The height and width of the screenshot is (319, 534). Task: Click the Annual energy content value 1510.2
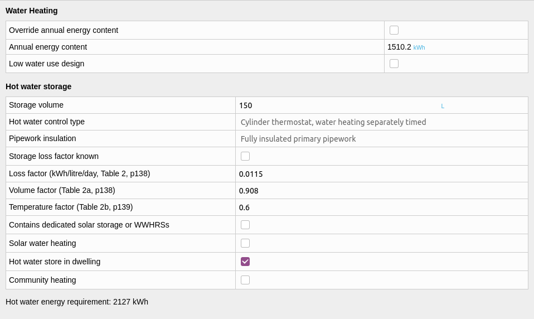399,47
